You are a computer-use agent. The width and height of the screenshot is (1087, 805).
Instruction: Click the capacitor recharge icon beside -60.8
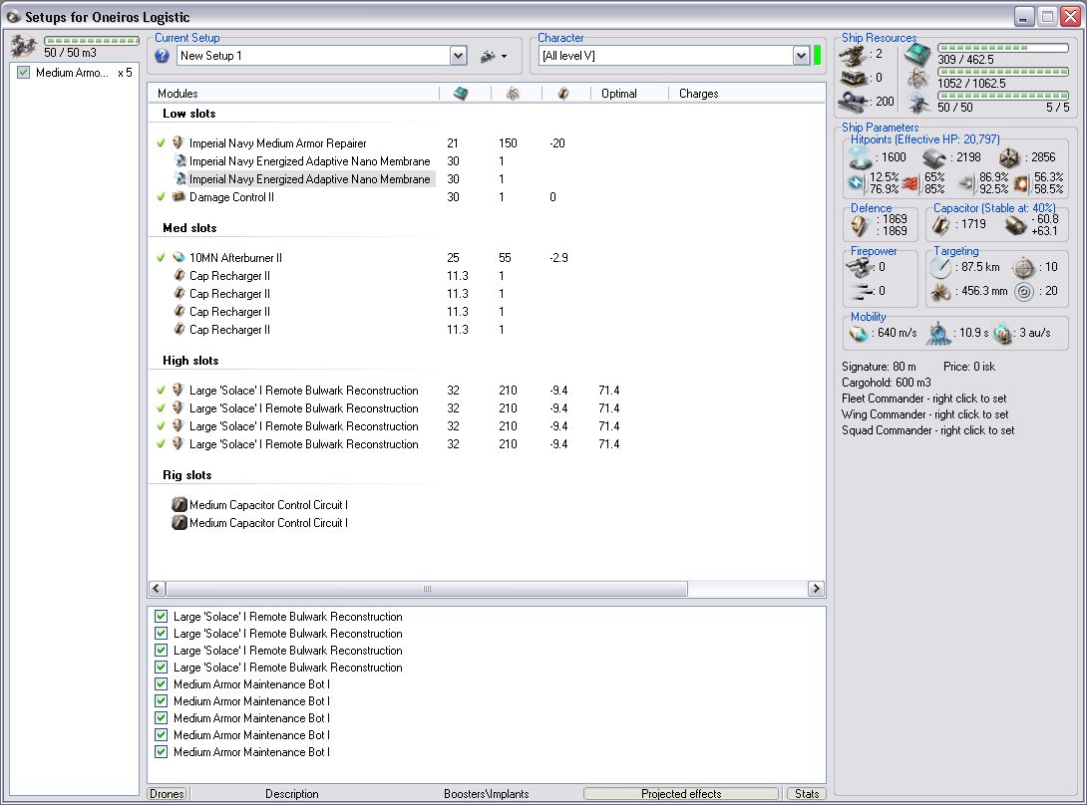click(1015, 225)
